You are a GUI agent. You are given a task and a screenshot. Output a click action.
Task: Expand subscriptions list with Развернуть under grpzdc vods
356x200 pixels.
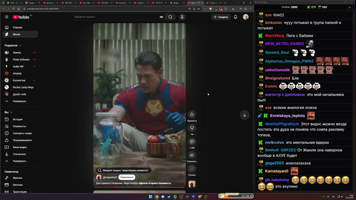(20, 101)
